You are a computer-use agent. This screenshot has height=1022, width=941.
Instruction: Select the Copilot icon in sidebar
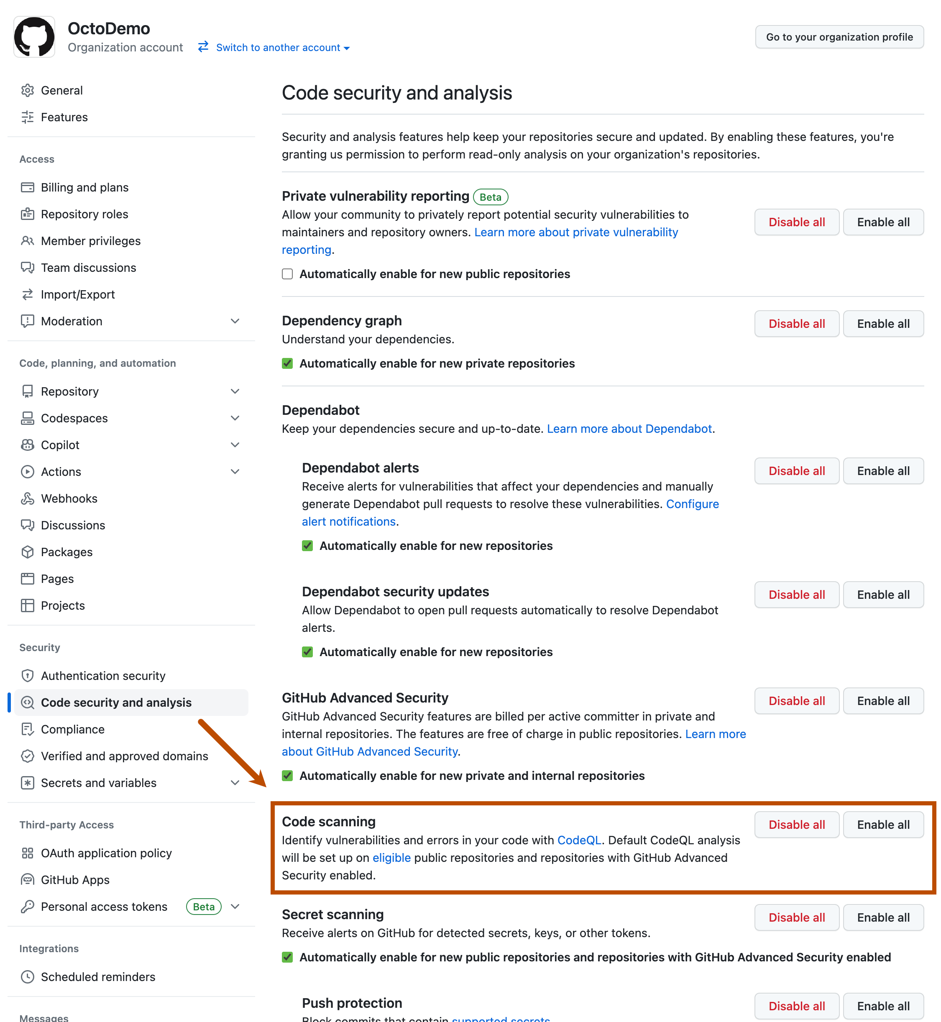tap(28, 445)
